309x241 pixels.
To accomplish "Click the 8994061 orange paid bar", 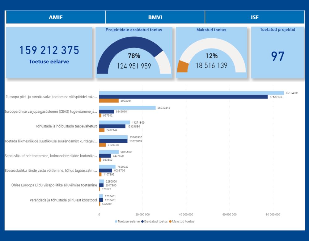I will tap(109, 101).
